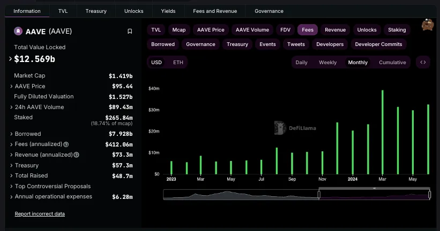Image resolution: width=440 pixels, height=231 pixels.
Task: Click the Market Cap value $1.419b
Action: coord(121,76)
